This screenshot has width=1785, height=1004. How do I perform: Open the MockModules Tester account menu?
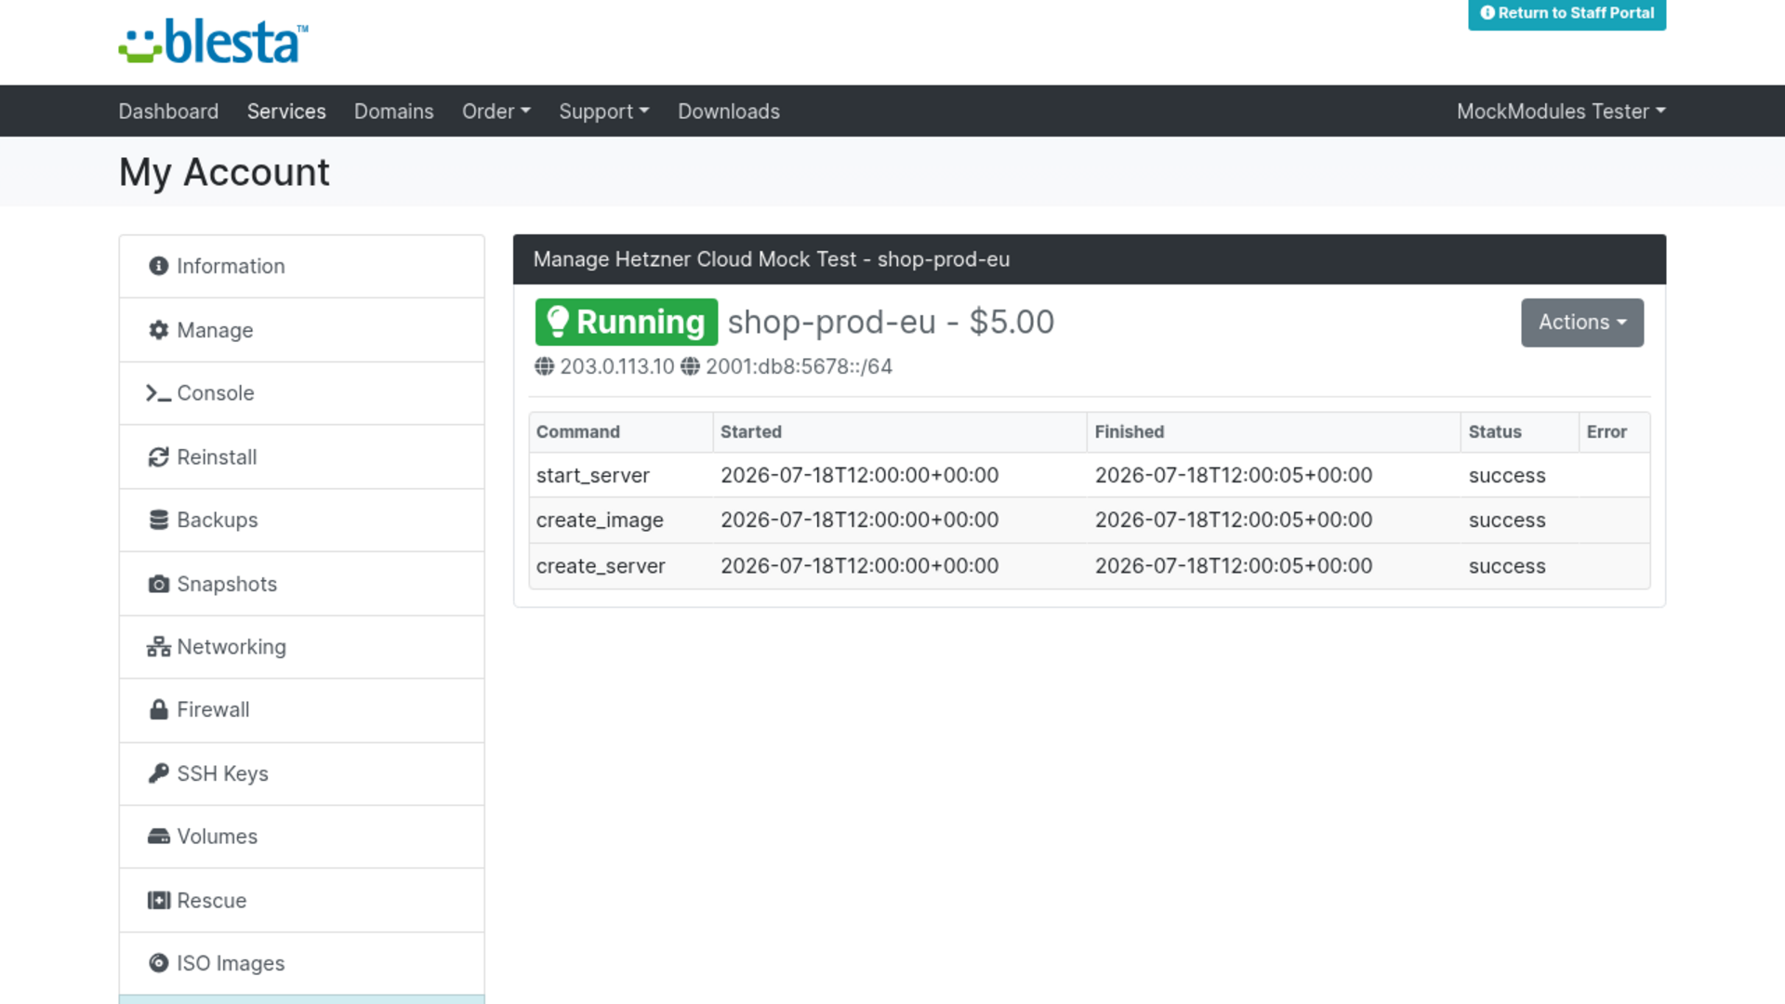pyautogui.click(x=1561, y=112)
